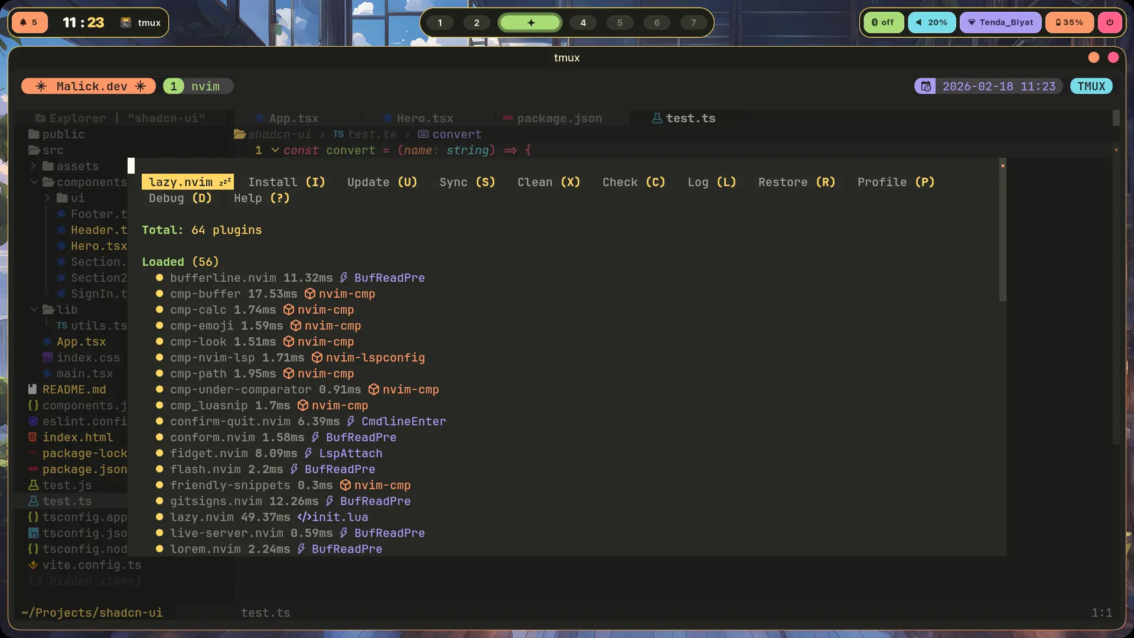1134x638 pixels.
Task: Switch to the App.tsx buffer tab
Action: [294, 118]
